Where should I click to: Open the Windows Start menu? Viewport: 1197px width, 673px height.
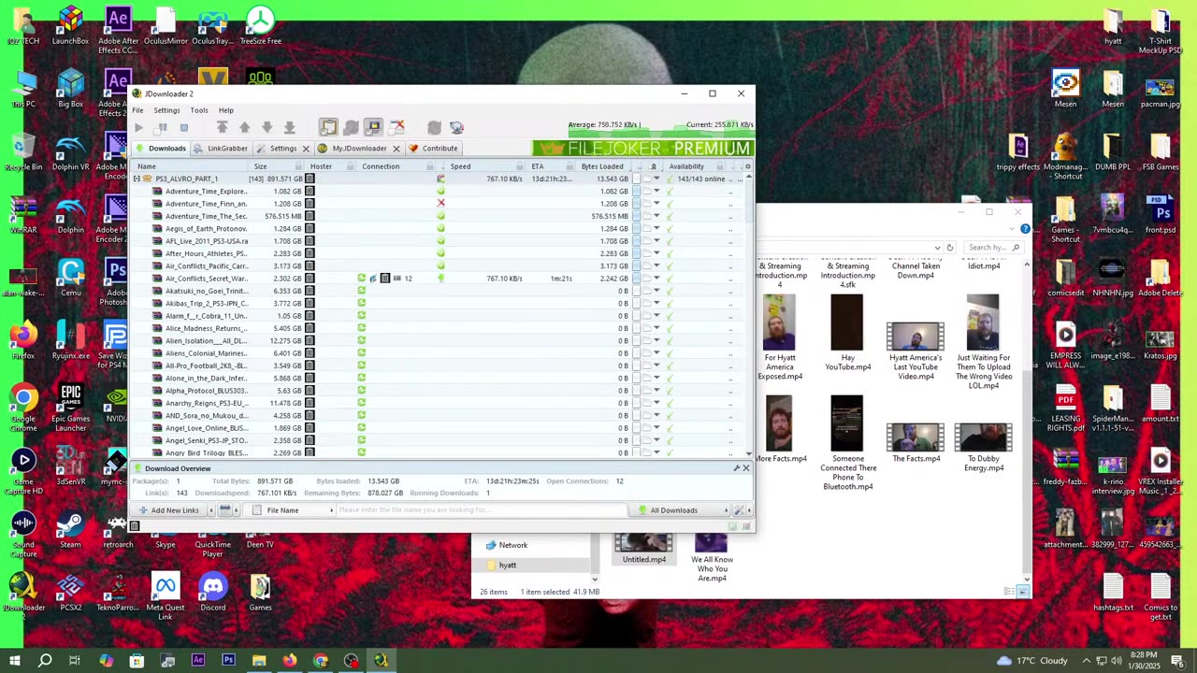point(14,661)
